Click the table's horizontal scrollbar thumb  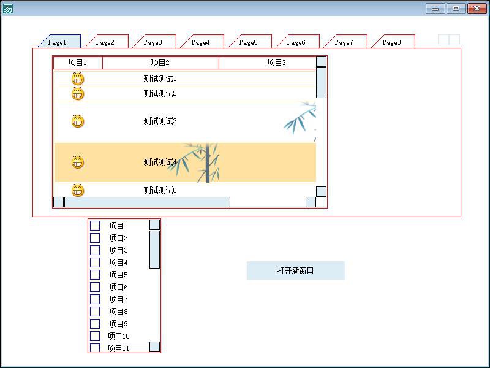147,202
